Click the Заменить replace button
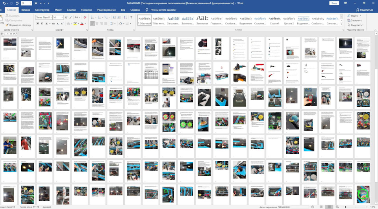The image size is (378, 209). 354,21
